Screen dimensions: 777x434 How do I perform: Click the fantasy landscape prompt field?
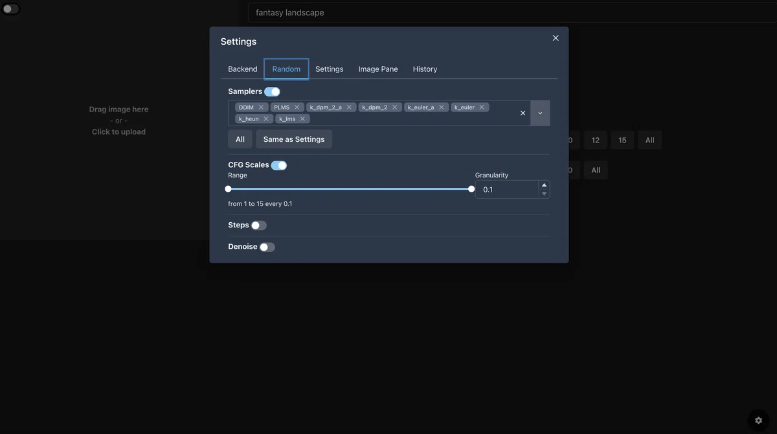(512, 12)
